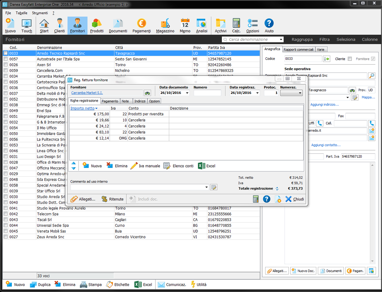Click the Chiudi button

[295, 199]
